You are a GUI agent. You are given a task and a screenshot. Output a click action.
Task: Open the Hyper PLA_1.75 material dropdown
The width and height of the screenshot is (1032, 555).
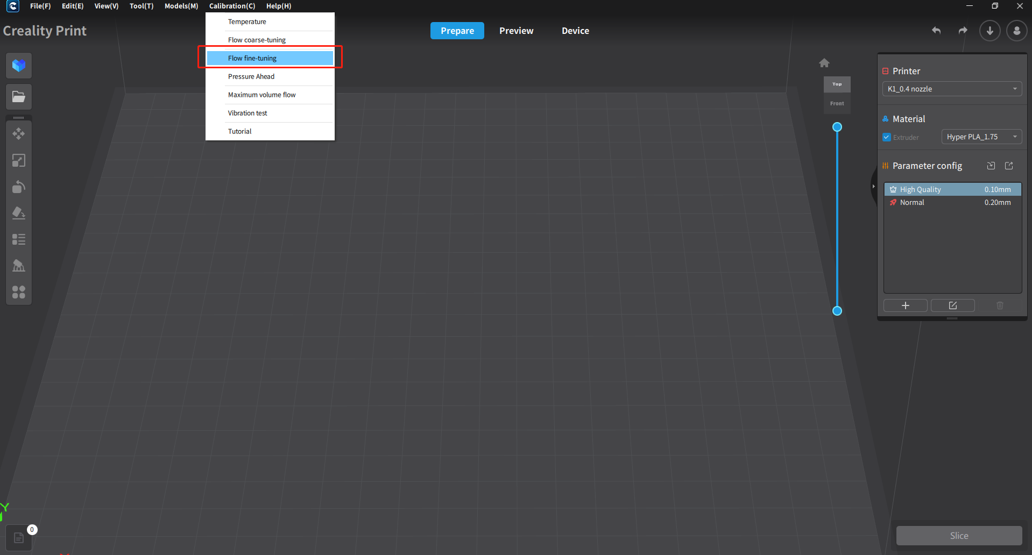(x=981, y=137)
